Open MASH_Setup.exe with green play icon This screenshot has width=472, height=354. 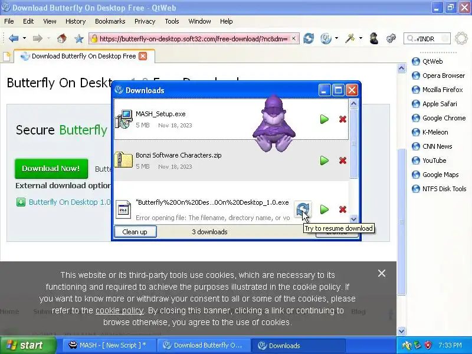point(324,119)
